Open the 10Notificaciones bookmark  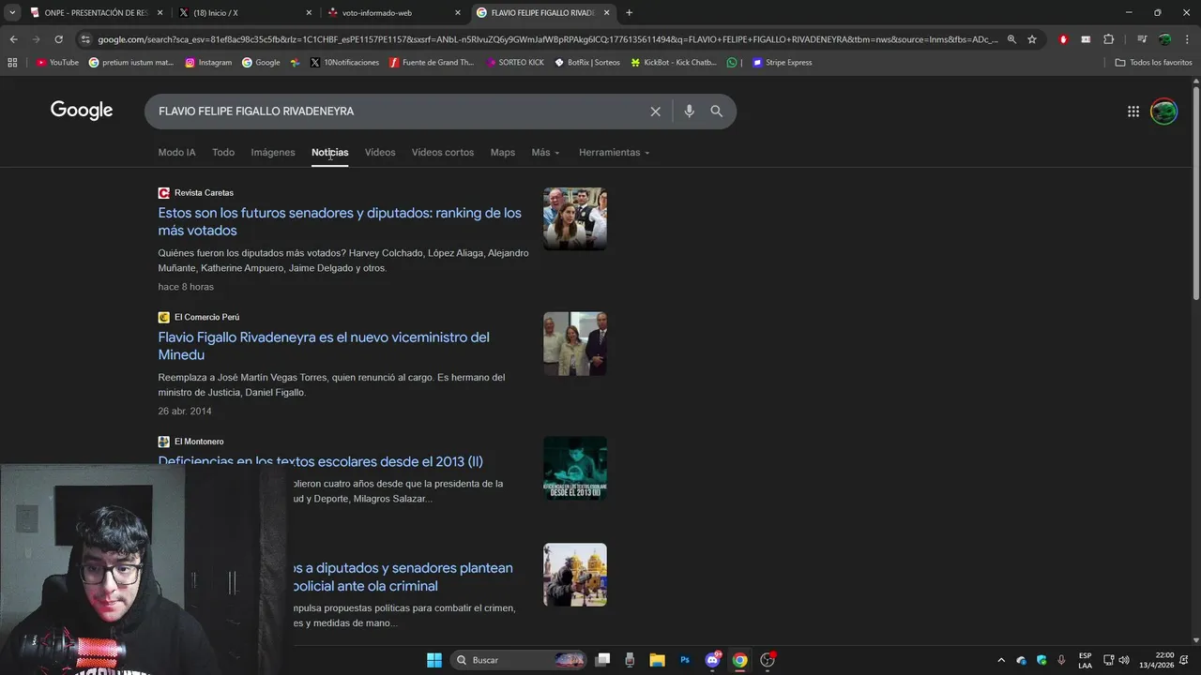(343, 63)
